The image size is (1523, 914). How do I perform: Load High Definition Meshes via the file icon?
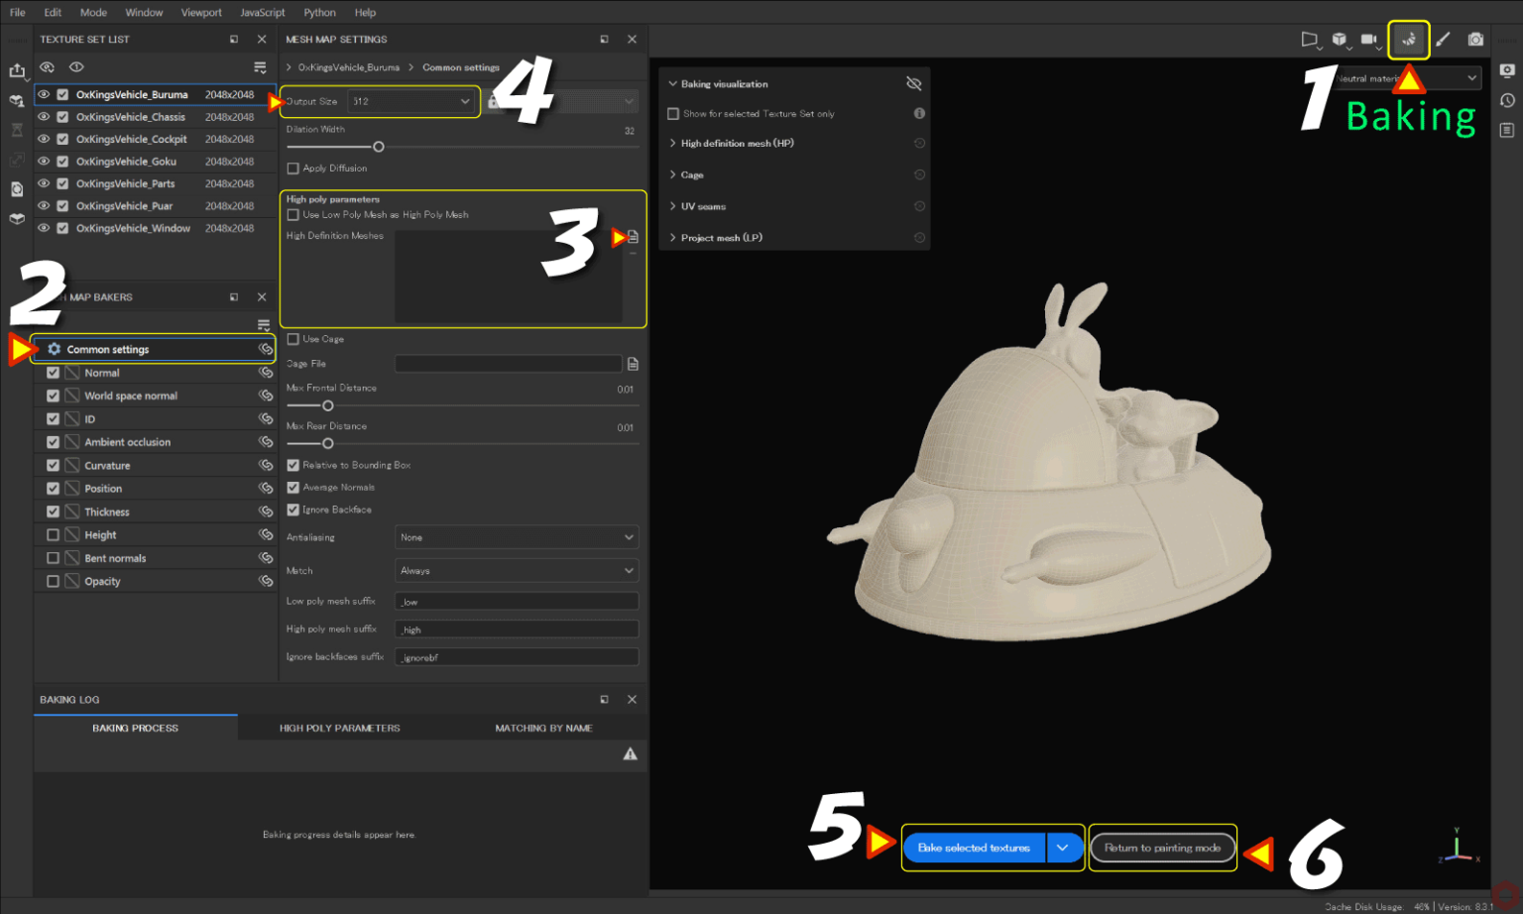click(x=632, y=236)
